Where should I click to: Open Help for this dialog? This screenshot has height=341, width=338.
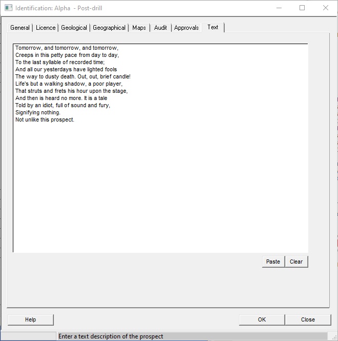31,319
